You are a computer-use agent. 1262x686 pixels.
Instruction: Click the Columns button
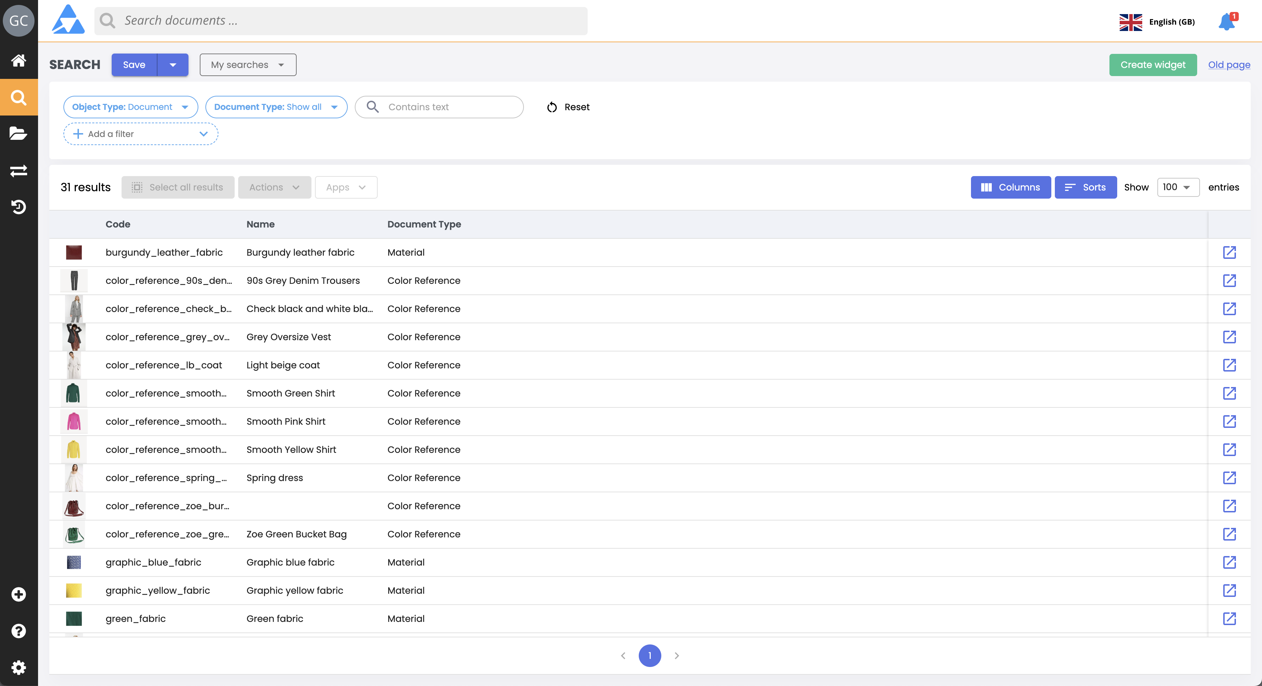coord(1010,188)
